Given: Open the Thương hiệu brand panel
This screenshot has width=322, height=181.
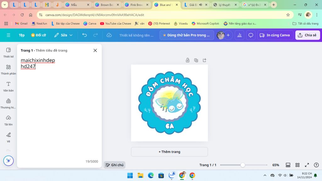Looking at the screenshot, I should click(x=8, y=104).
